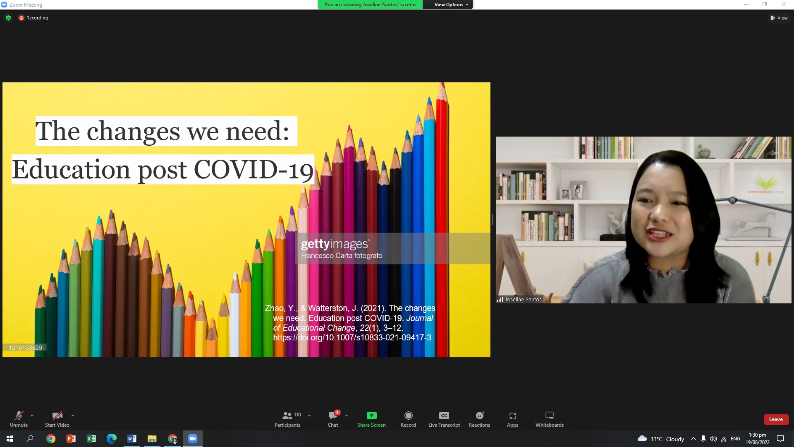Image resolution: width=794 pixels, height=447 pixels.
Task: Open the Chat panel with unread messages
Action: (x=333, y=418)
